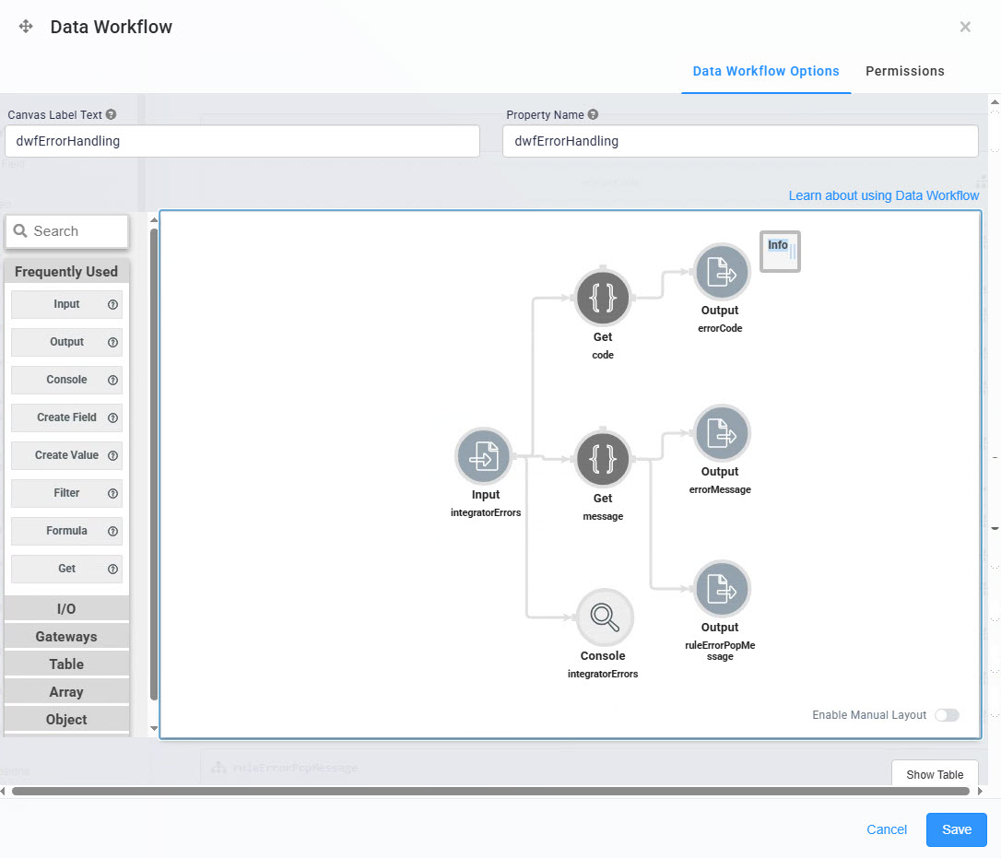1001x858 pixels.
Task: Select the Output ruleErrorPopMessage node
Action: pyautogui.click(x=721, y=589)
